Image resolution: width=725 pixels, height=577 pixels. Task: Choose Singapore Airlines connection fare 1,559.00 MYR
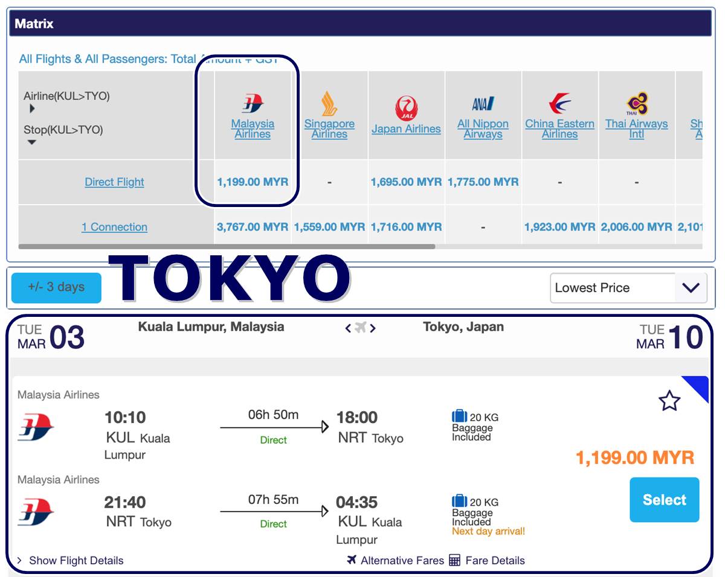tap(329, 227)
